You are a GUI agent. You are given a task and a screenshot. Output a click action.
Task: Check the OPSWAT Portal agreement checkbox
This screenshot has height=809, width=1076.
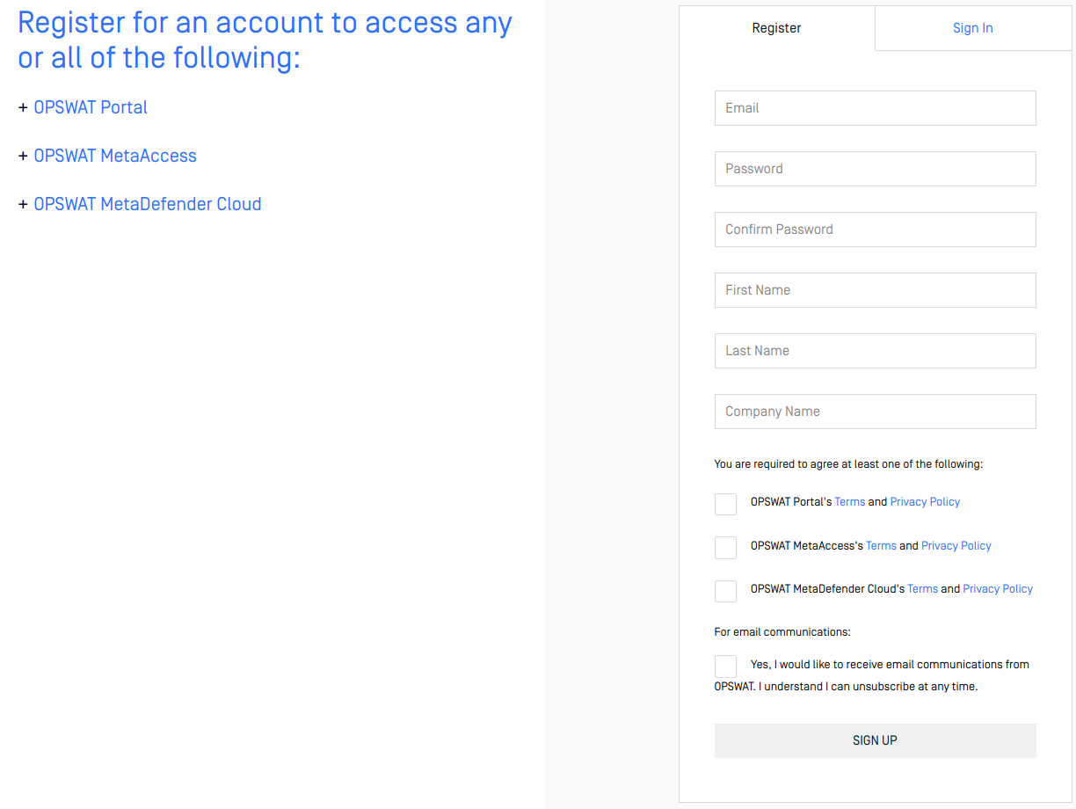click(725, 504)
